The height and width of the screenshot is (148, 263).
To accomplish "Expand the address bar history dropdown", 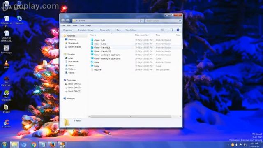I will click(x=139, y=21).
